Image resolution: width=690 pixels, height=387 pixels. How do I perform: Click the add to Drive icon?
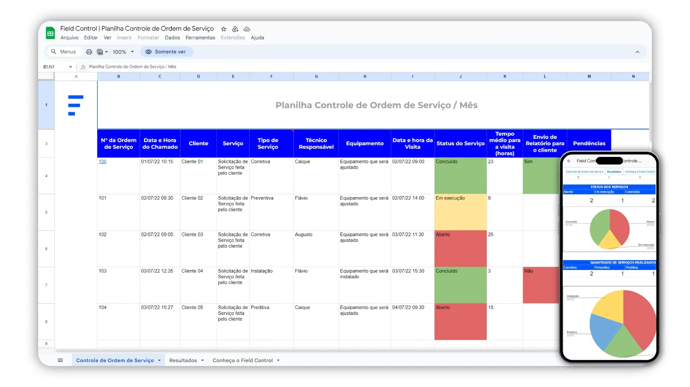click(235, 29)
